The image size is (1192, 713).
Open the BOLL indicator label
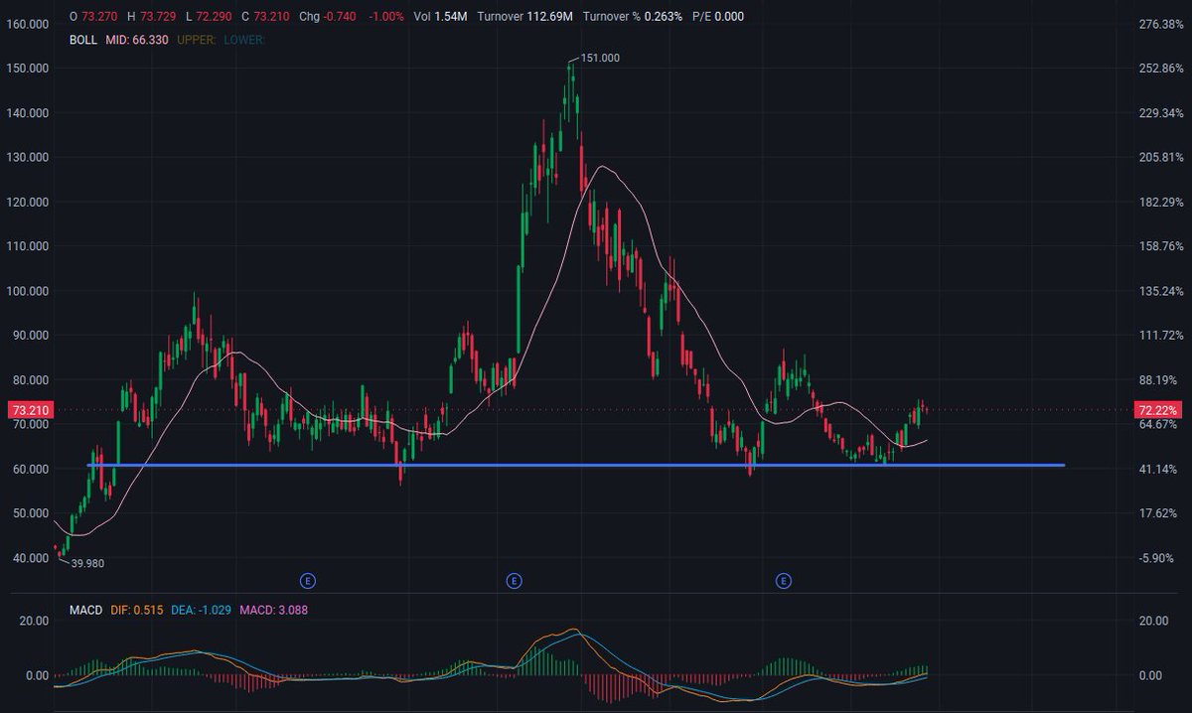tap(83, 40)
